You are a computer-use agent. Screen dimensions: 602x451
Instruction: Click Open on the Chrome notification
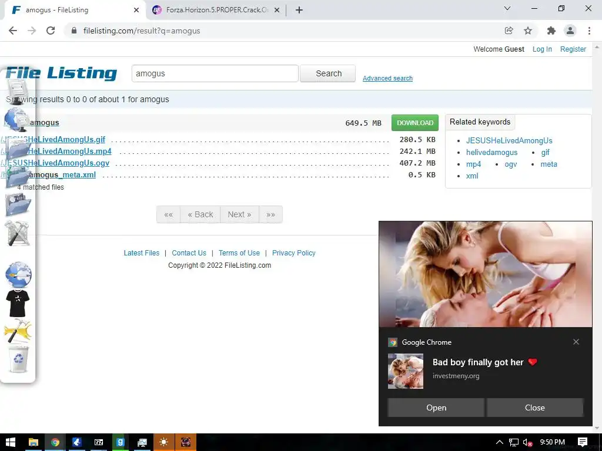pyautogui.click(x=436, y=408)
